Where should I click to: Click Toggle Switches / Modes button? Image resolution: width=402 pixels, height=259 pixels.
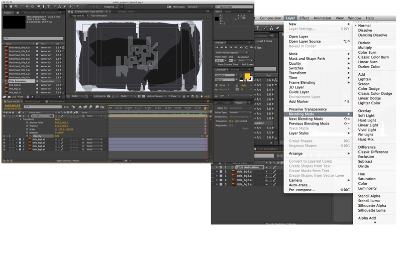pos(67,161)
